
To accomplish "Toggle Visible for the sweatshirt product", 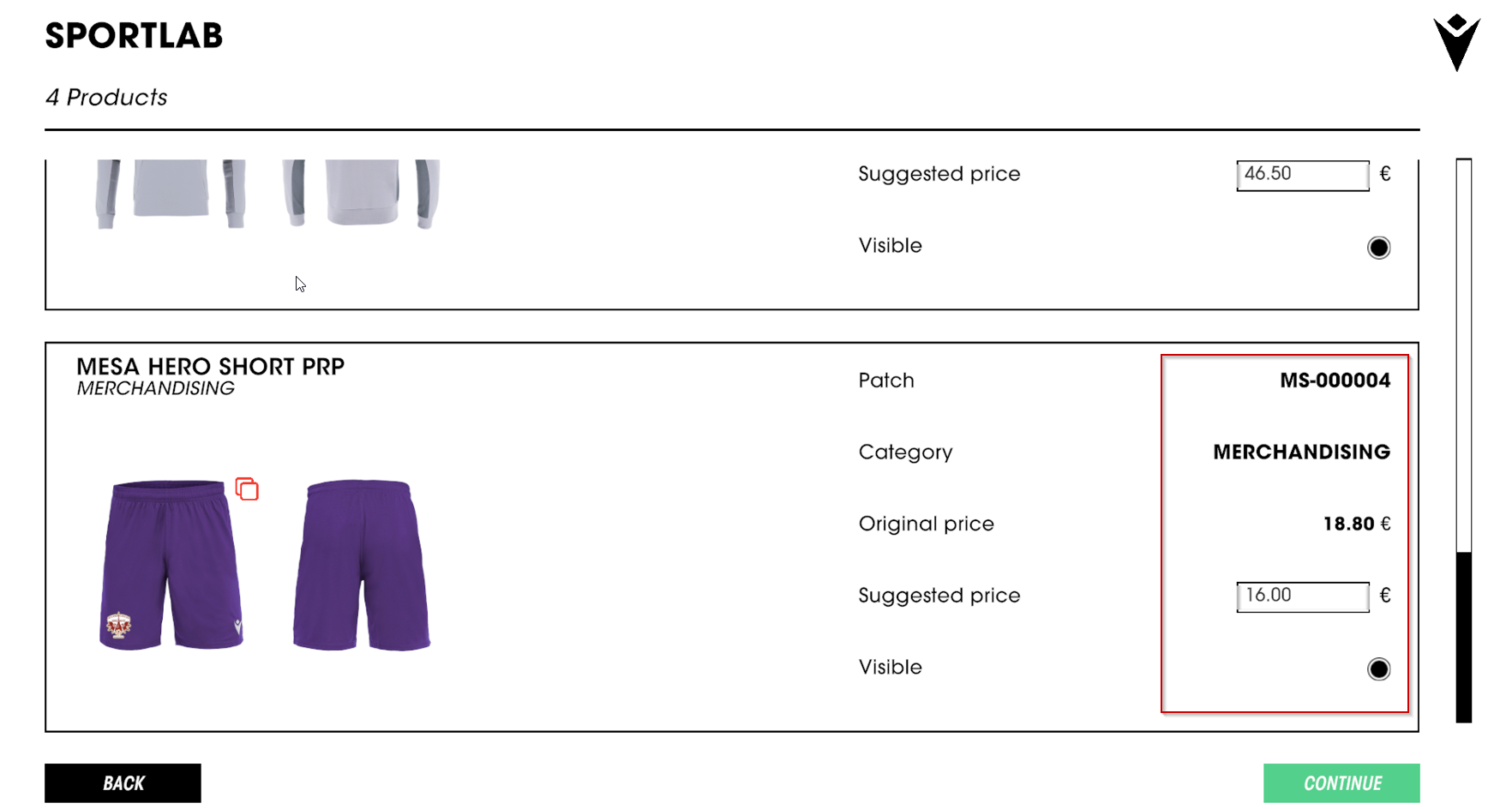I will click(x=1378, y=248).
